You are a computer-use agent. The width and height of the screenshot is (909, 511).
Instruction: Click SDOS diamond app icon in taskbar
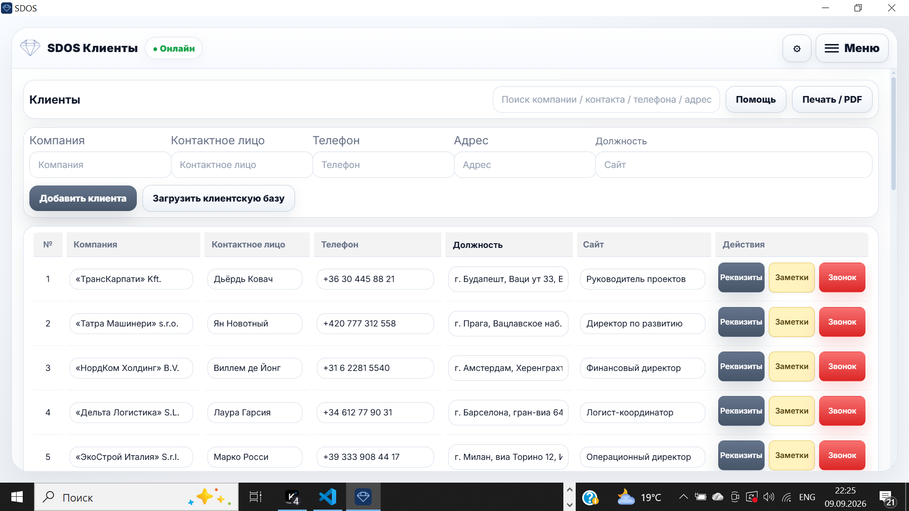(363, 497)
